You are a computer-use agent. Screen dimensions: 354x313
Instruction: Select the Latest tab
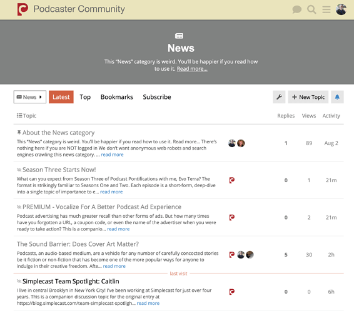click(61, 97)
